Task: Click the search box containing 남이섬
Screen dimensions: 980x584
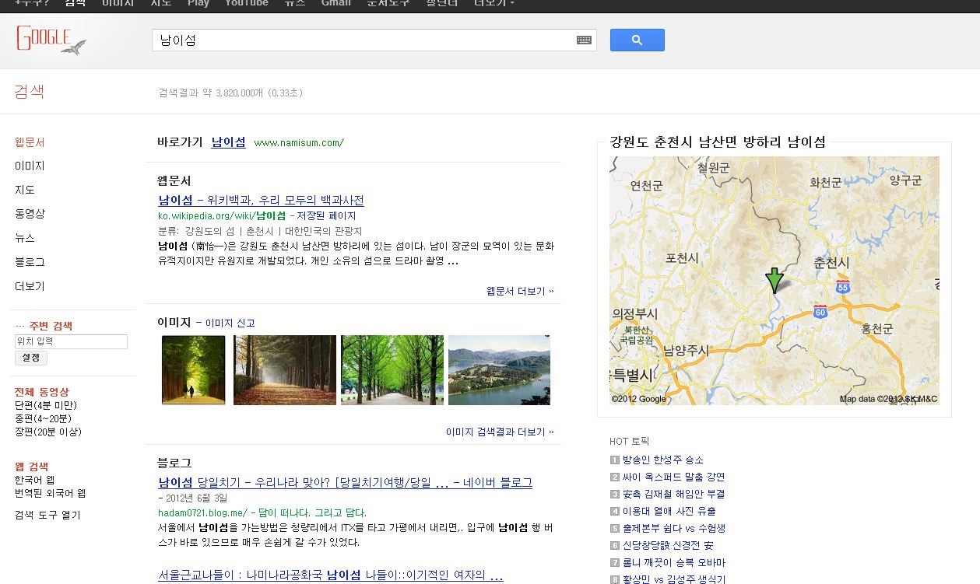Action: [374, 40]
